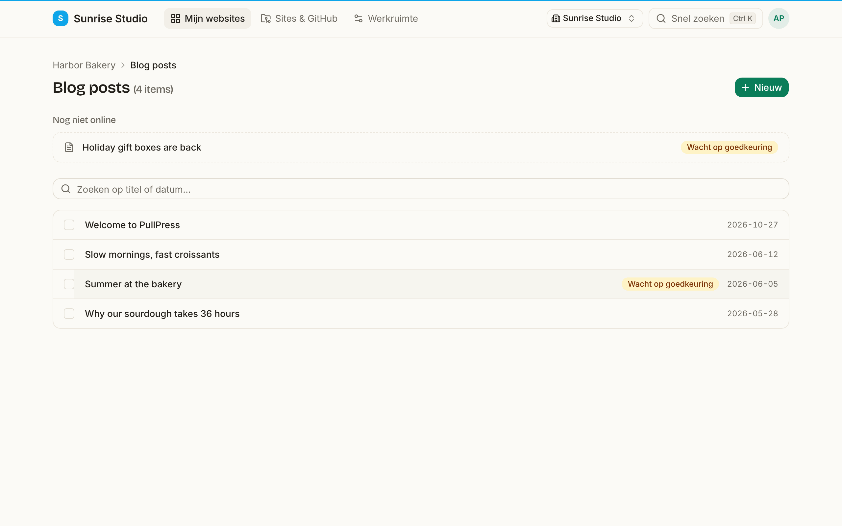Image resolution: width=842 pixels, height=526 pixels.
Task: Click the folder icon beside Sites & GitHub
Action: (x=266, y=18)
